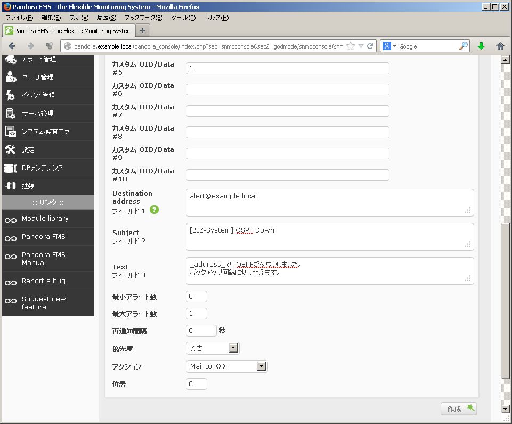Screen dimensions: 512x424
Task: Open the ユーザ管理 user icon
Action: (11, 77)
